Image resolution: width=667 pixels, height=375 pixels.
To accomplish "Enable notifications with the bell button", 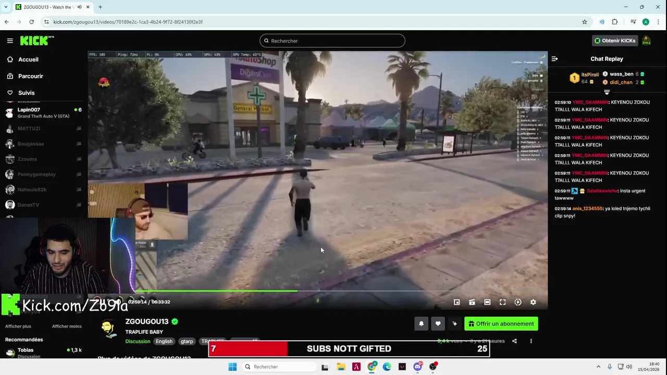I will [421, 323].
